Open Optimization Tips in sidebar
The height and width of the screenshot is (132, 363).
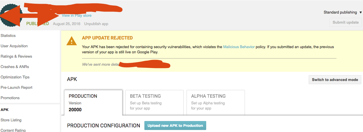coord(15,77)
